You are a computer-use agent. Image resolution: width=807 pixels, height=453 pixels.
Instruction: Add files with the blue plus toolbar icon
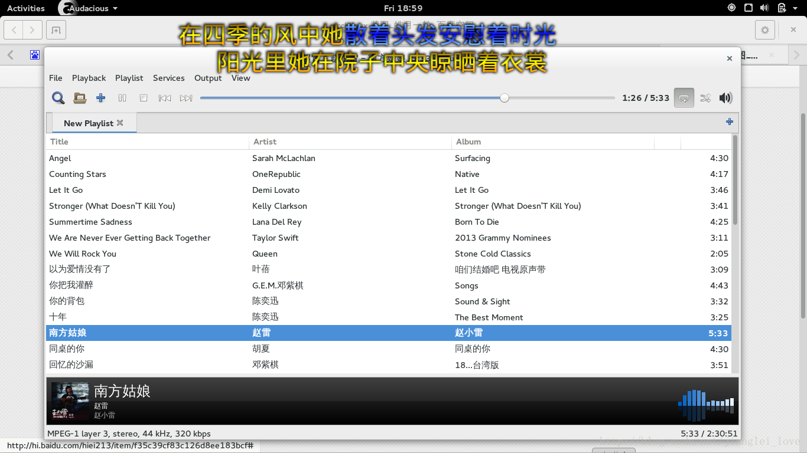pos(101,98)
